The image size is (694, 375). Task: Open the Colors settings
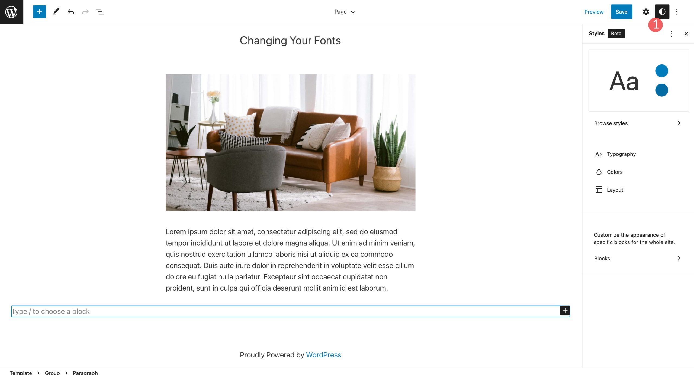click(x=615, y=172)
